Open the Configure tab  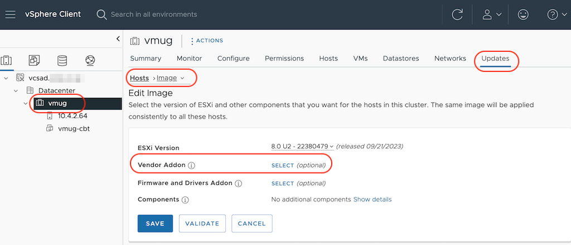click(x=234, y=59)
